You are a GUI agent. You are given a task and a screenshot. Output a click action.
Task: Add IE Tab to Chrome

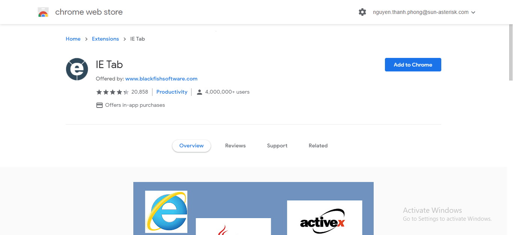[x=413, y=65]
